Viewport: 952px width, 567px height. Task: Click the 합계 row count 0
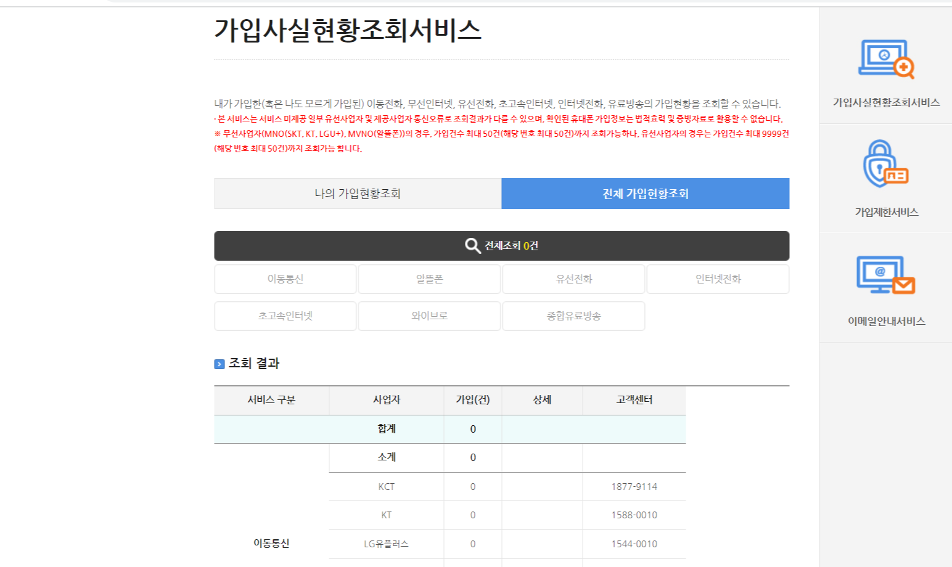473,430
